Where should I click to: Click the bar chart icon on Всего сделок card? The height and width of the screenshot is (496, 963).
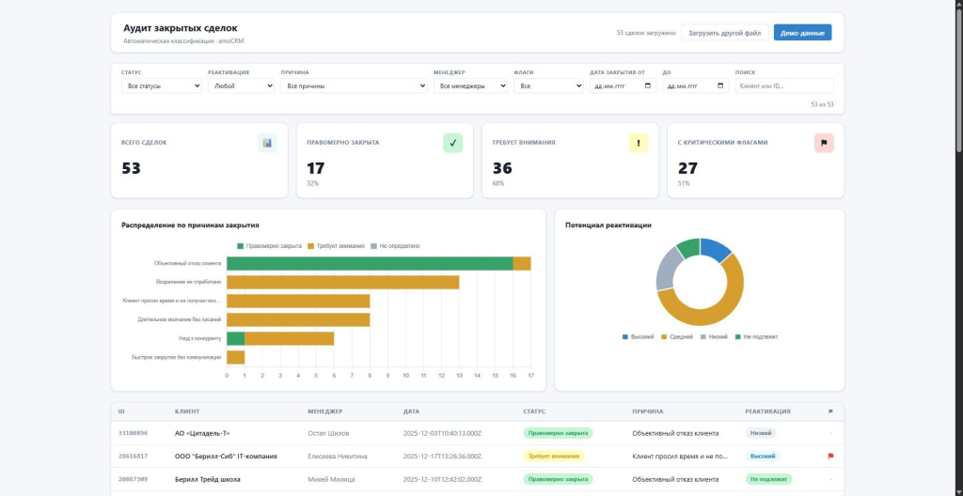(x=267, y=143)
